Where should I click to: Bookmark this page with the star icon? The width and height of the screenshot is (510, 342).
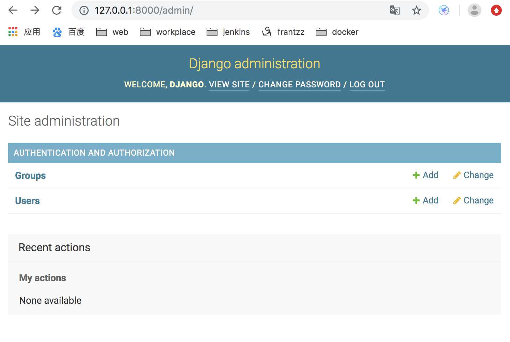417,10
